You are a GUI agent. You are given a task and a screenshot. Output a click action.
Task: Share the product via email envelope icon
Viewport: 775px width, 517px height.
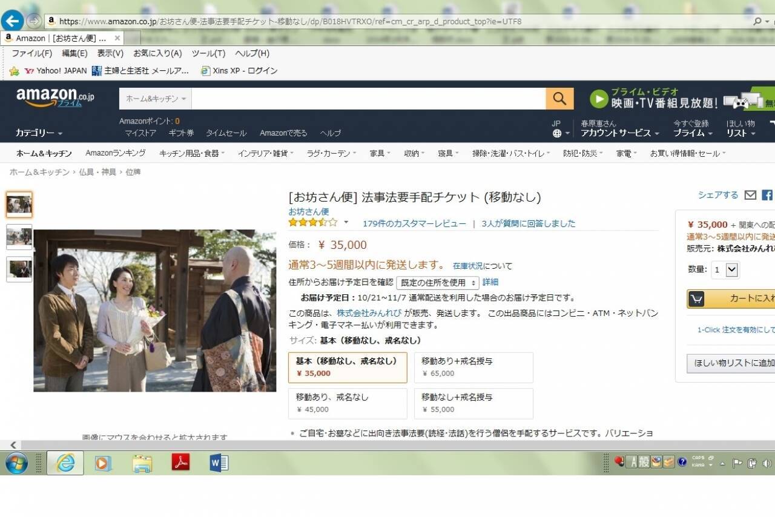750,195
